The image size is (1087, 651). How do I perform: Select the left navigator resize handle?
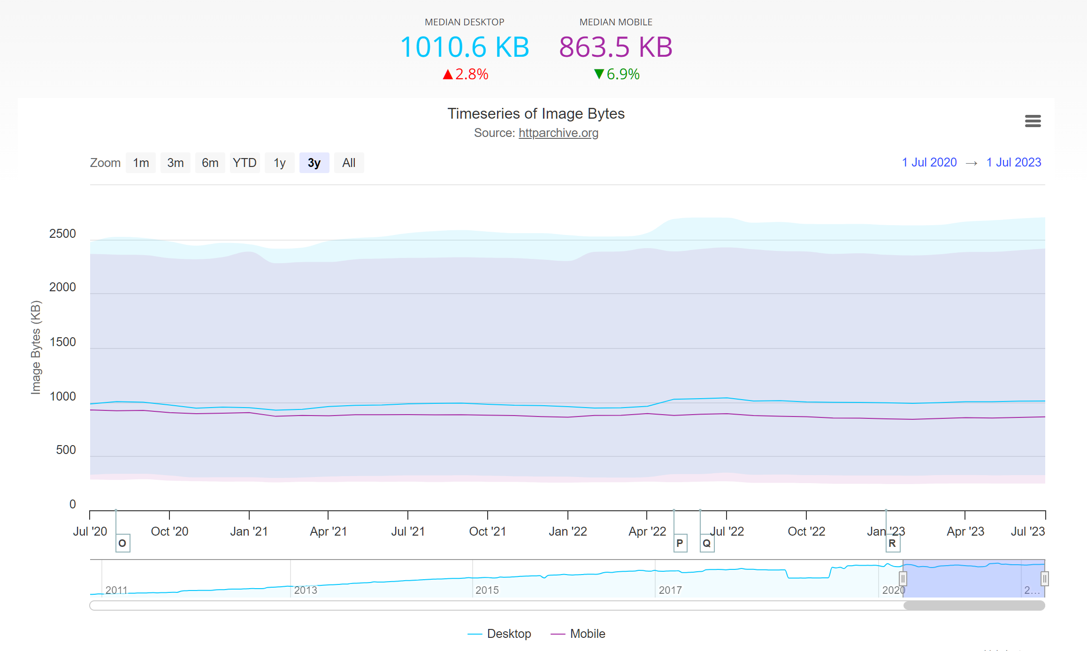[x=903, y=579]
